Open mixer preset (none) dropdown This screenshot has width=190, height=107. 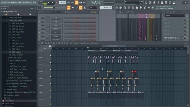tap(175, 15)
